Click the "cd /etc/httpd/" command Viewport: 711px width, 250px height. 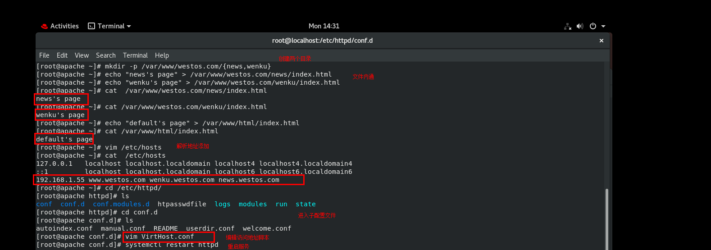(x=133, y=188)
